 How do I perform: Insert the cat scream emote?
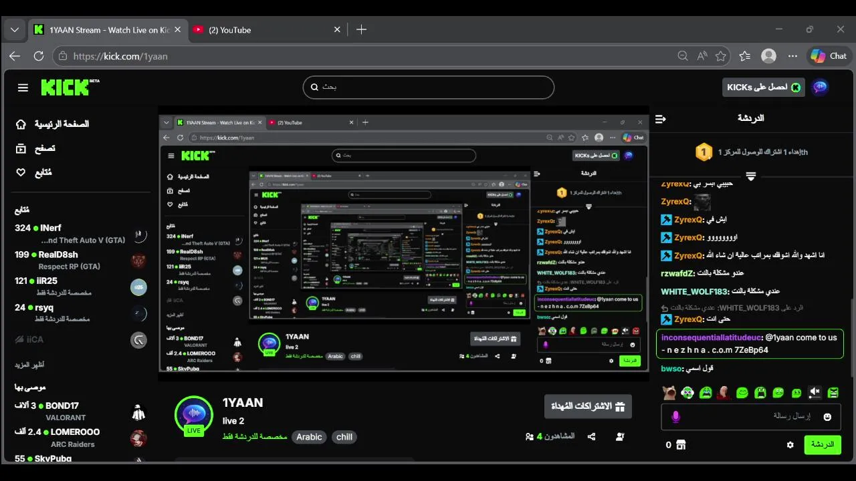pyautogui.click(x=669, y=392)
